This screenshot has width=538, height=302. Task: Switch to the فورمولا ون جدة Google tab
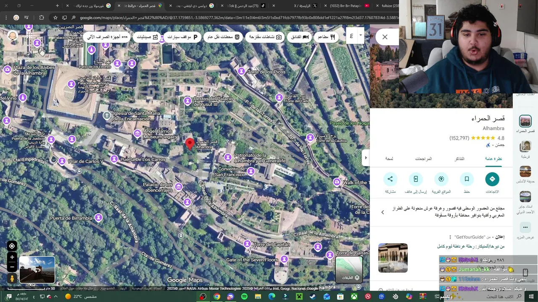88,6
